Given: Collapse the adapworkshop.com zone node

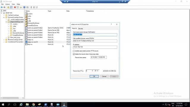Looking at the screenshot, I should (6, 22).
